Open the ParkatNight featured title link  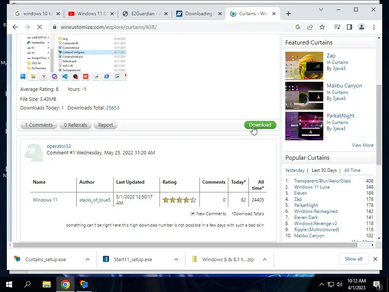341,116
